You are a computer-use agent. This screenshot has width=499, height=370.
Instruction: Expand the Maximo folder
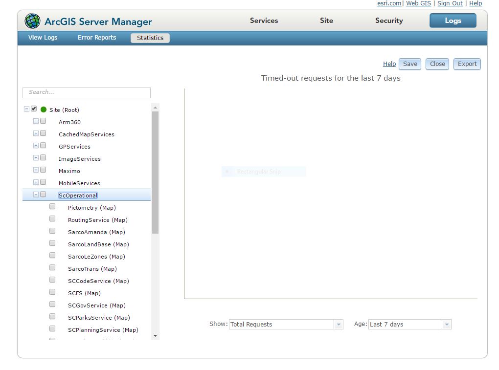coord(36,170)
